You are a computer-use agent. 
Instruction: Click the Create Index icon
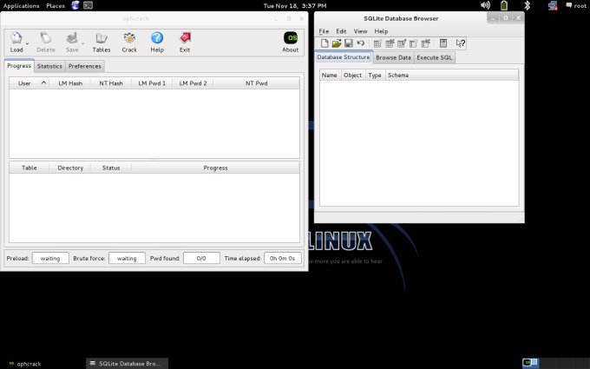click(413, 43)
